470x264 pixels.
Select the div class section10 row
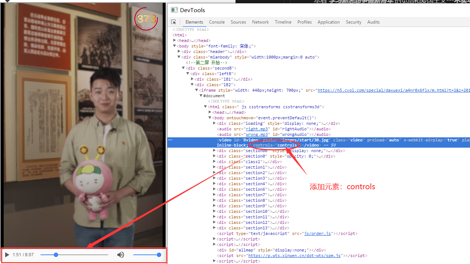[x=253, y=211]
